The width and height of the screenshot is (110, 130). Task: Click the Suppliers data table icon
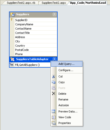[13, 15]
